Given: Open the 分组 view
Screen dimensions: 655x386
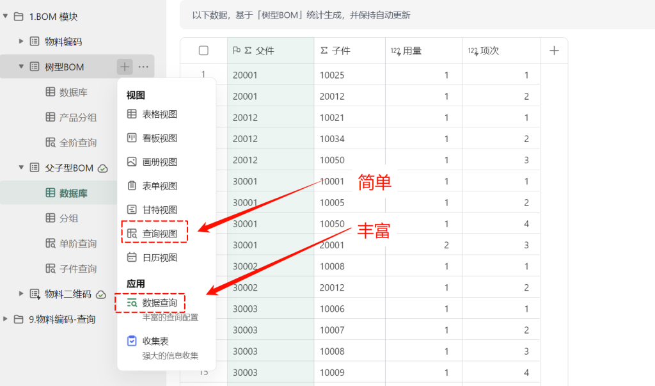Looking at the screenshot, I should tap(69, 218).
